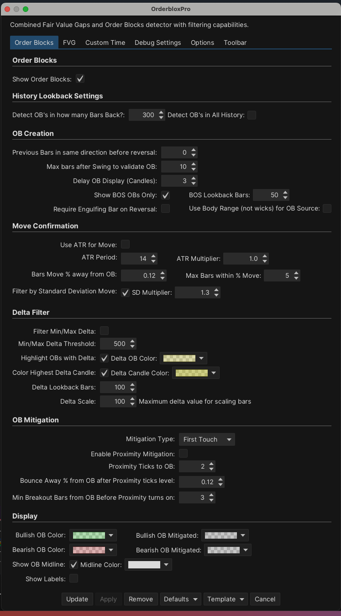Increase the ATR Period stepper
This screenshot has height=616, width=341.
pyautogui.click(x=153, y=256)
